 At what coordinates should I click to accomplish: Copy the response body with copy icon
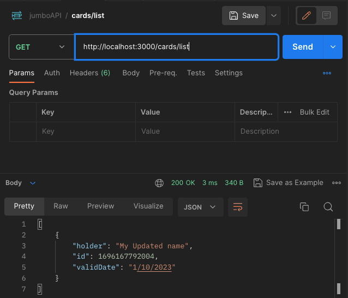click(x=304, y=207)
